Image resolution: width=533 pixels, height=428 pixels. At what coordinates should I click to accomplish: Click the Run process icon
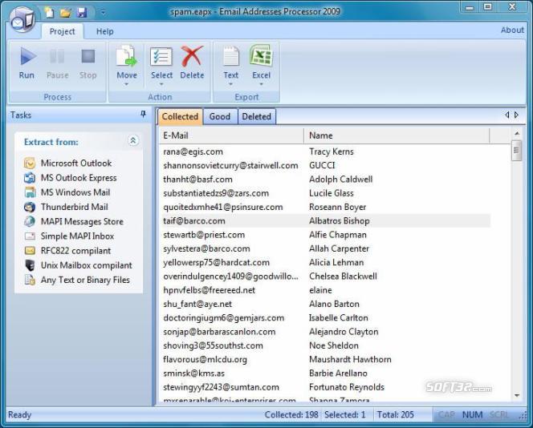click(x=28, y=56)
